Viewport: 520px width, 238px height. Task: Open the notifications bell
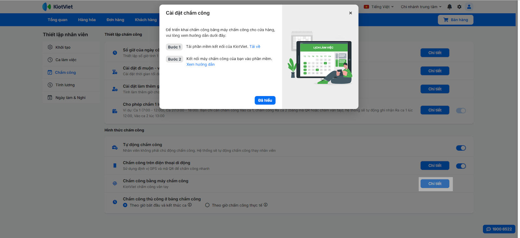[449, 6]
